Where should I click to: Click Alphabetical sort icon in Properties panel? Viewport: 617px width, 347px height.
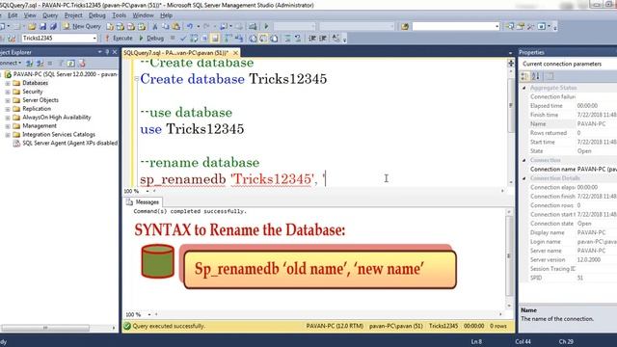click(x=536, y=76)
